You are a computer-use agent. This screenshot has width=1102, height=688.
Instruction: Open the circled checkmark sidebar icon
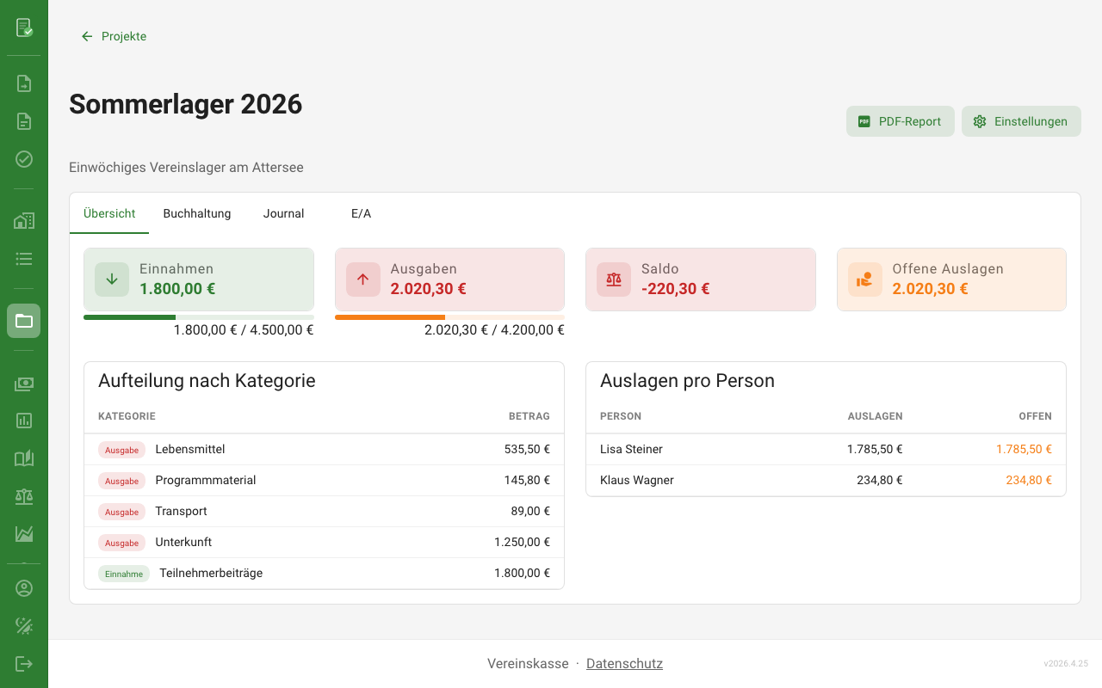pyautogui.click(x=24, y=159)
